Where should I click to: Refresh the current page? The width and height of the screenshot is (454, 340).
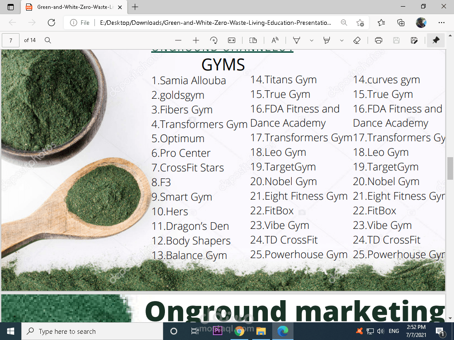pos(51,23)
